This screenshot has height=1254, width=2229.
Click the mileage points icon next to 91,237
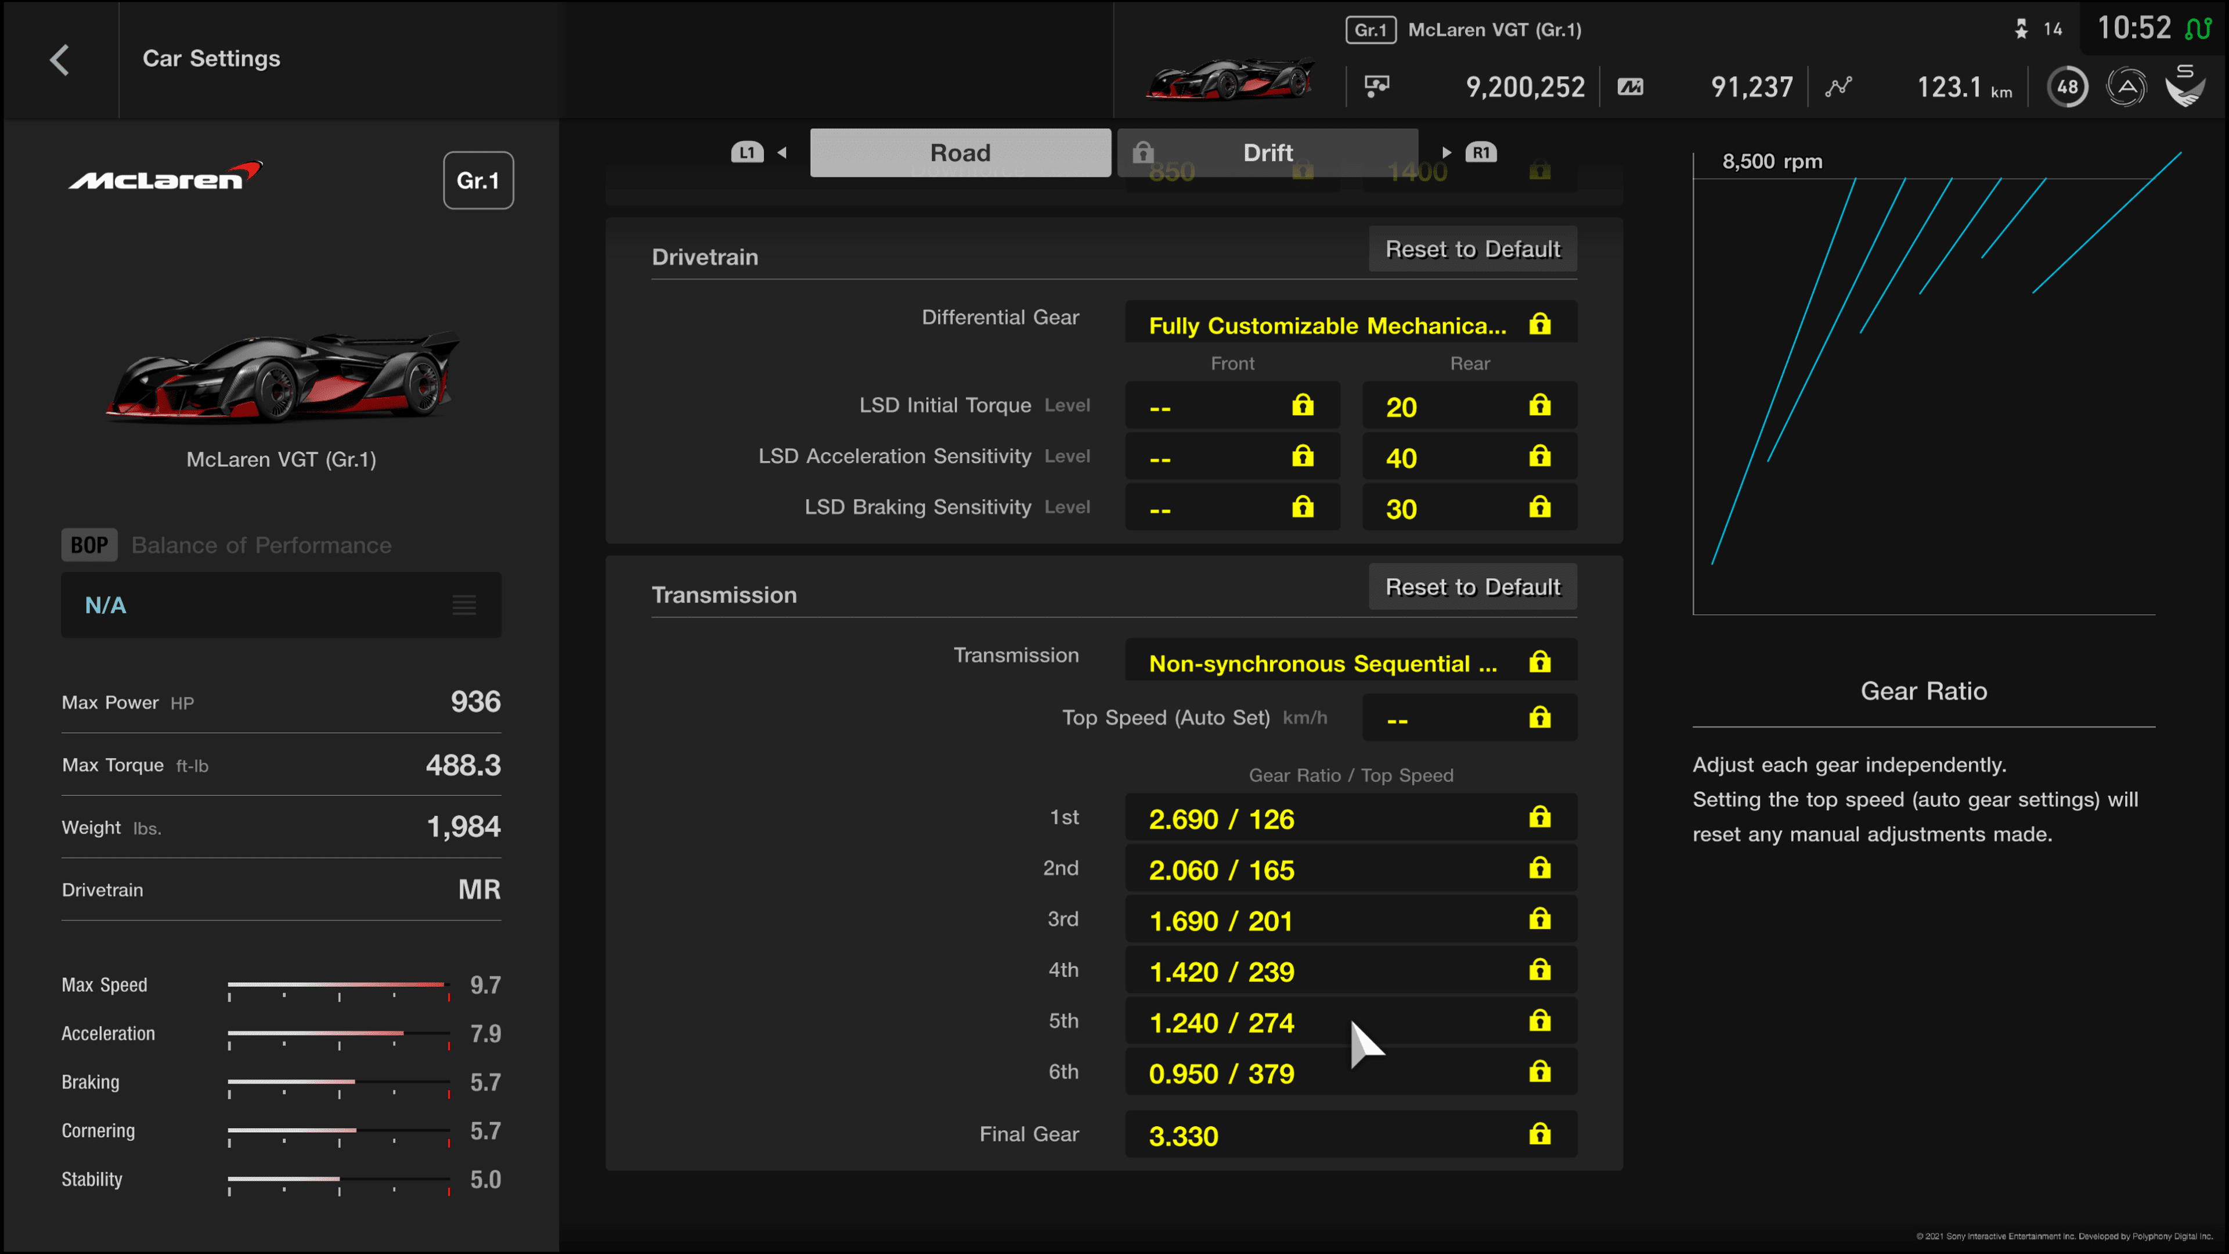(1630, 87)
